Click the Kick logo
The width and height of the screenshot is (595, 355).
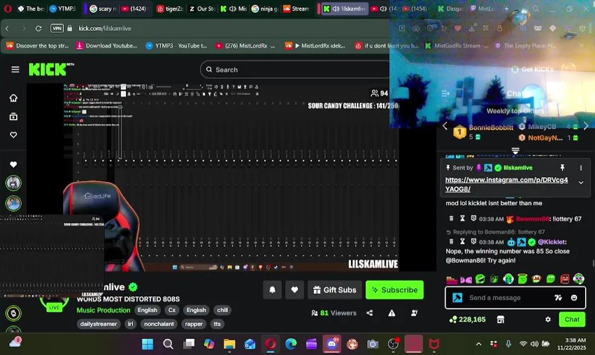click(x=51, y=70)
